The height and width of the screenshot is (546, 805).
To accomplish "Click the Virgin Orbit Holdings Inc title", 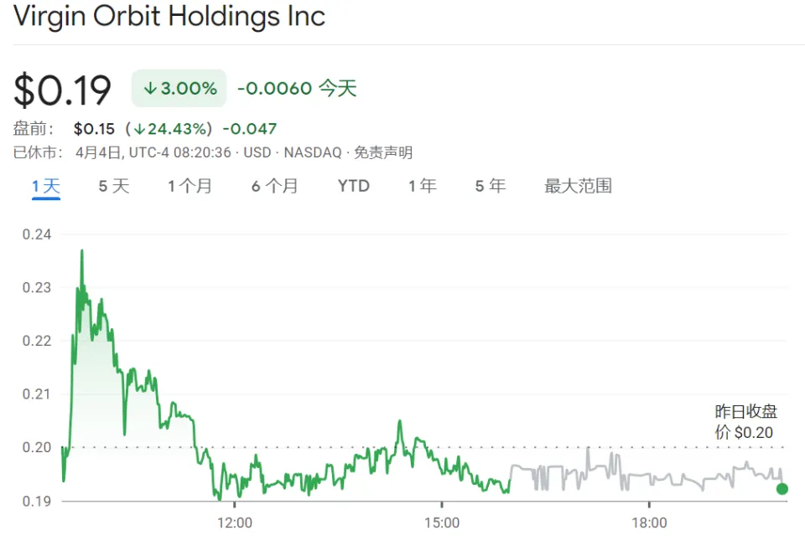I will tap(169, 17).
